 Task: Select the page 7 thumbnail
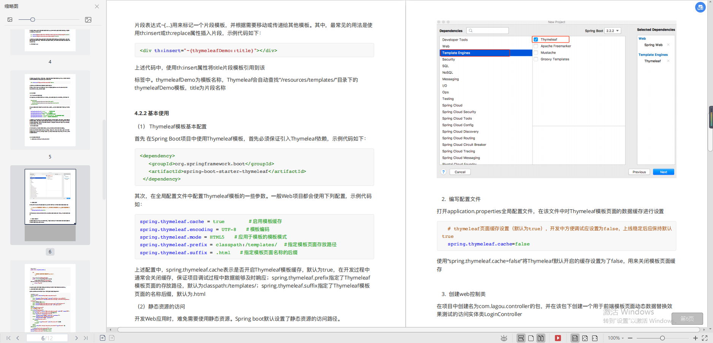50,298
